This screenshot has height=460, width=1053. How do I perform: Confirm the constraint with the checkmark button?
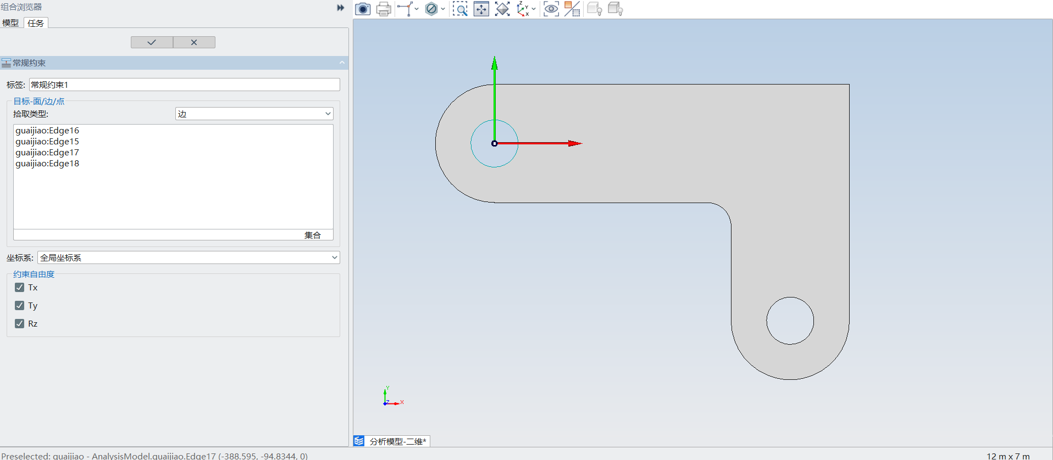tap(152, 42)
